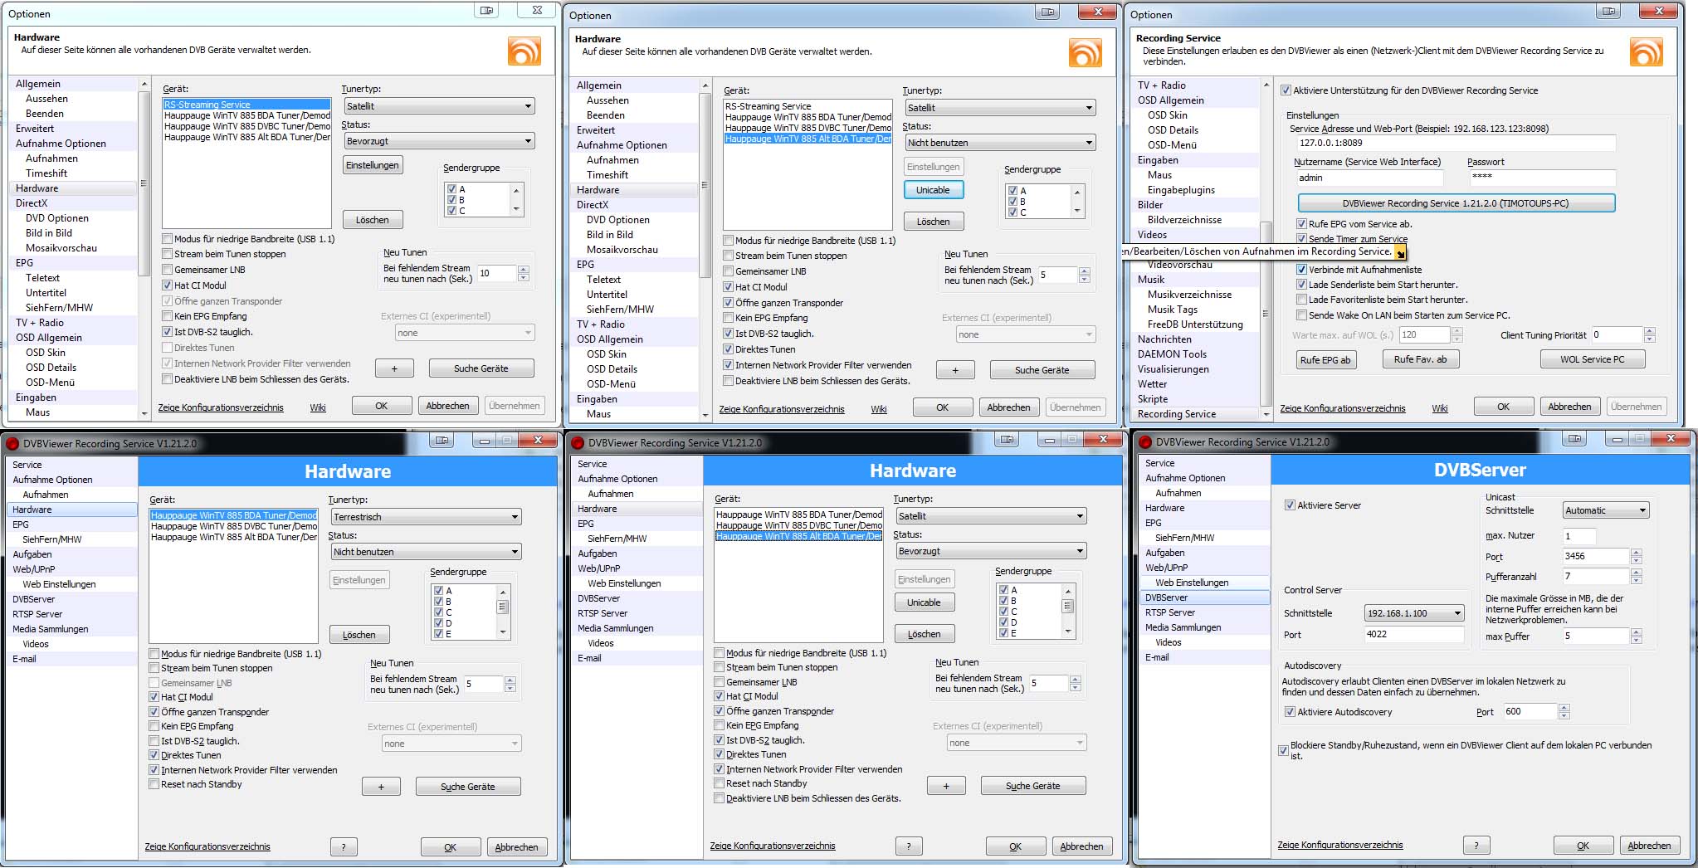Image resolution: width=1698 pixels, height=868 pixels.
Task: Open Externes CI 'none' dropdown in terrestrial Recording Service window
Action: tap(451, 744)
